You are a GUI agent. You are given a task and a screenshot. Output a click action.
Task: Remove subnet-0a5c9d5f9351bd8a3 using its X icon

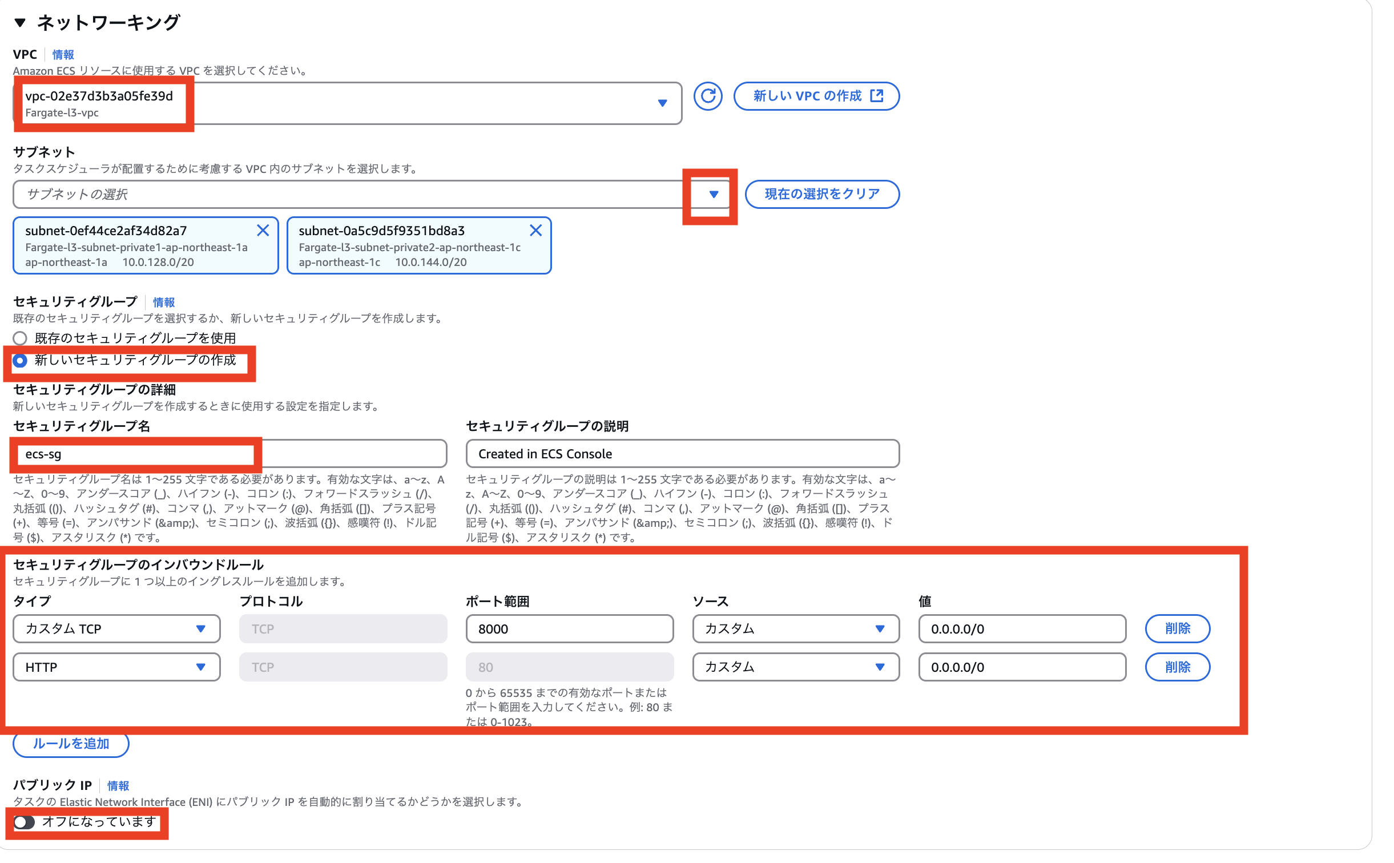coord(535,231)
